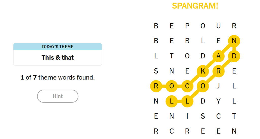
Task: Tap the letter J tile
Action: (x=218, y=86)
